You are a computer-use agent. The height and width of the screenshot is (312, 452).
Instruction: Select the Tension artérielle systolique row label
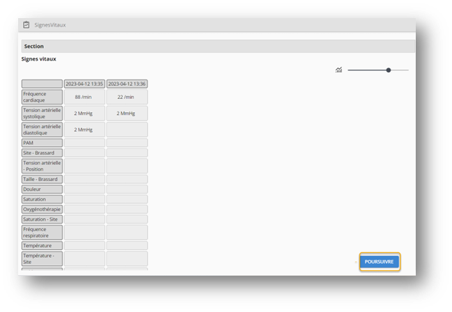pyautogui.click(x=42, y=113)
